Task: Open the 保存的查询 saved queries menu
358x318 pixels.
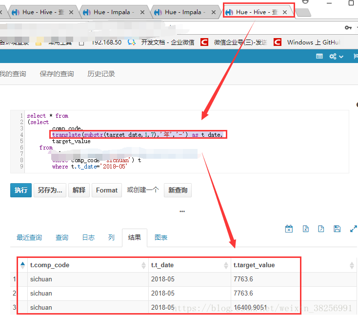Action: pyautogui.click(x=57, y=74)
